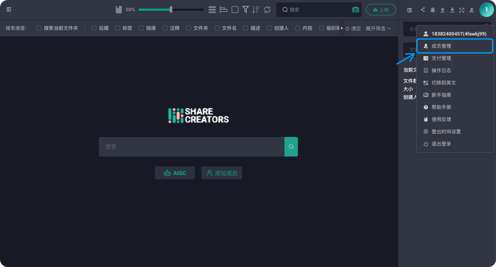Screen dimensions: 496x267
Task: Switch to list view layout icon
Action: click(x=212, y=10)
